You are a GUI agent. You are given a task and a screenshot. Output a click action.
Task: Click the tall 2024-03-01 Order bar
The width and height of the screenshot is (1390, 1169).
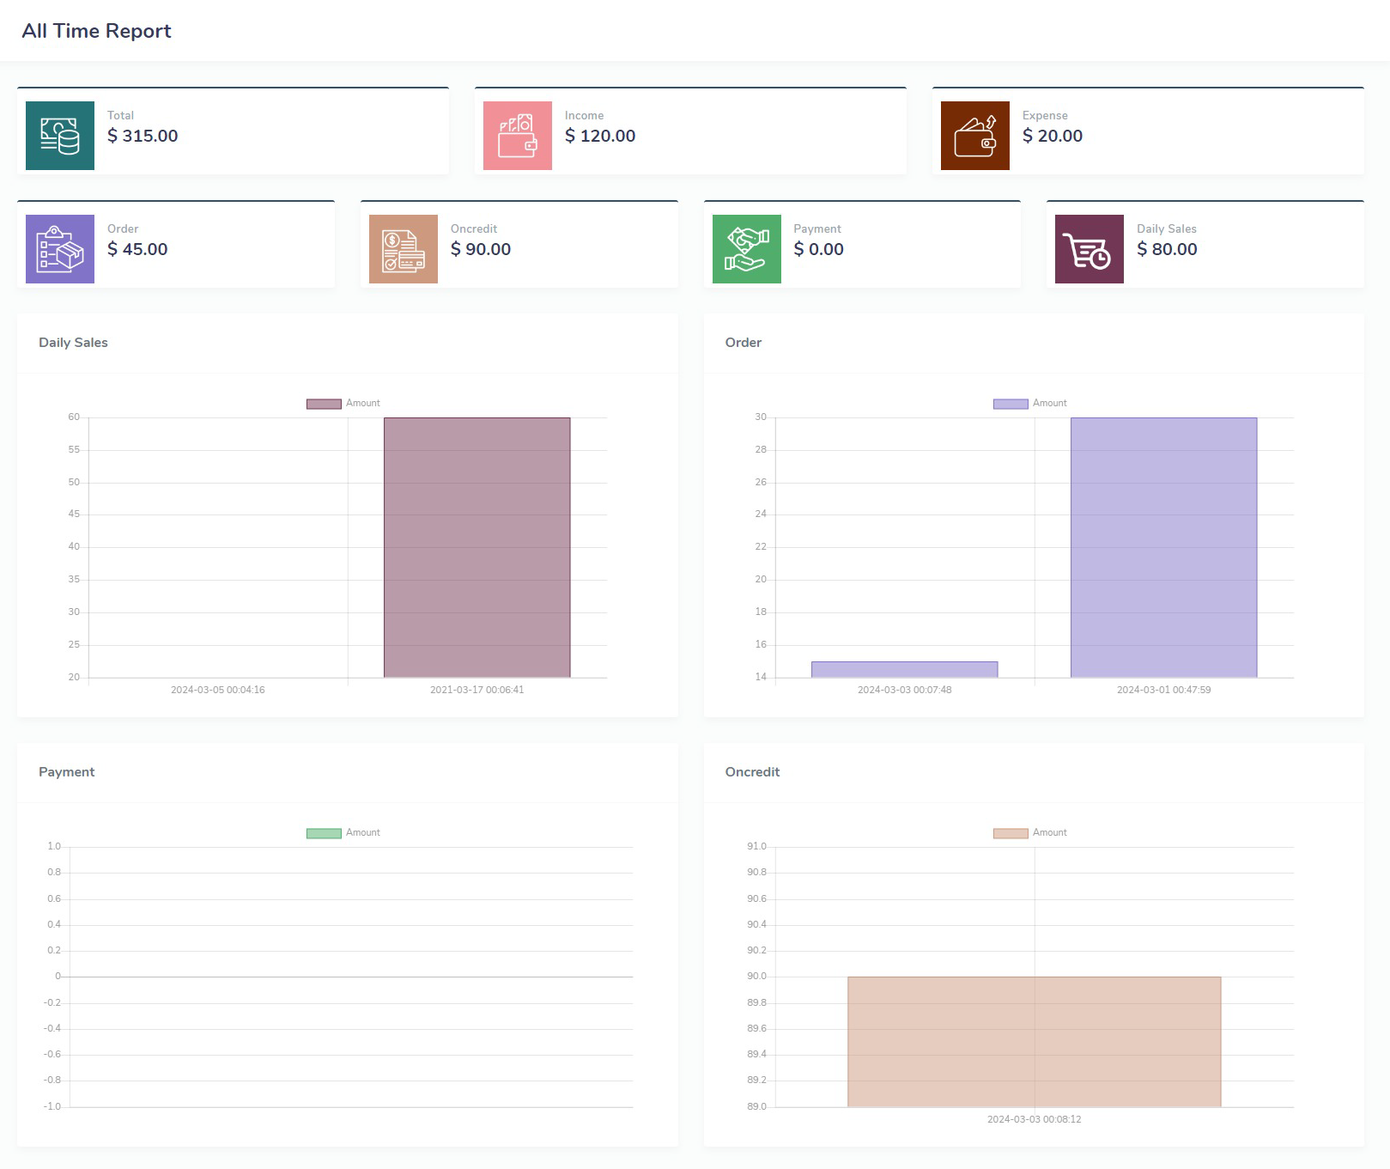pos(1163,547)
